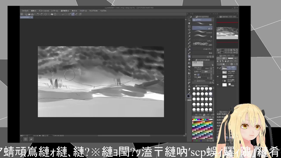Open the レイヤー(L) menu

(55, 11)
